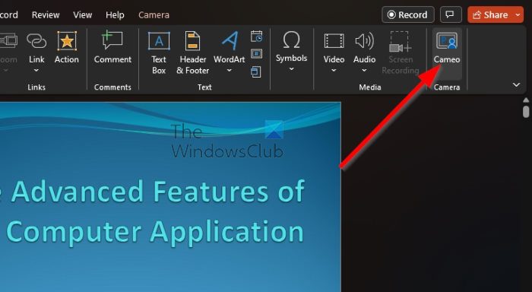
Task: Click the Record button in title area
Action: click(408, 14)
